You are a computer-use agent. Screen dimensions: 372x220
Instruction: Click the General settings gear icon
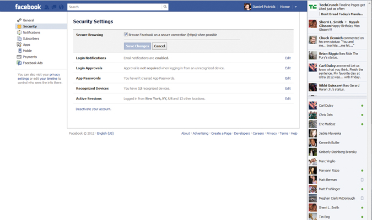[19, 20]
